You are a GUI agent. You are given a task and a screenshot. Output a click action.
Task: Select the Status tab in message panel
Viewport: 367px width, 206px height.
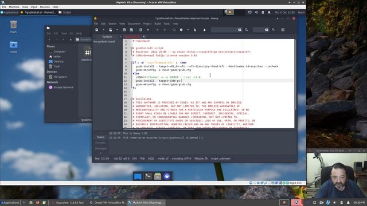tap(101, 137)
